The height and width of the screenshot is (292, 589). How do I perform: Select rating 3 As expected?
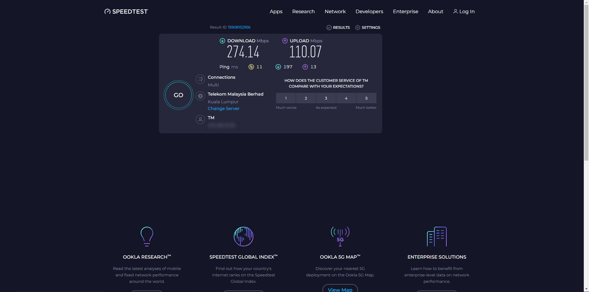point(326,98)
